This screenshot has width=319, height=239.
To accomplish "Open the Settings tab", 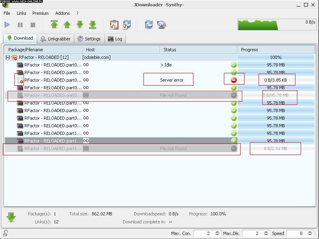I will coord(89,39).
